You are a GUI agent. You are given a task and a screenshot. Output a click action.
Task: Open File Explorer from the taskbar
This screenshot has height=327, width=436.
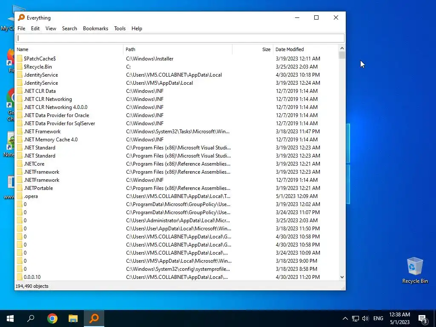coord(73,318)
